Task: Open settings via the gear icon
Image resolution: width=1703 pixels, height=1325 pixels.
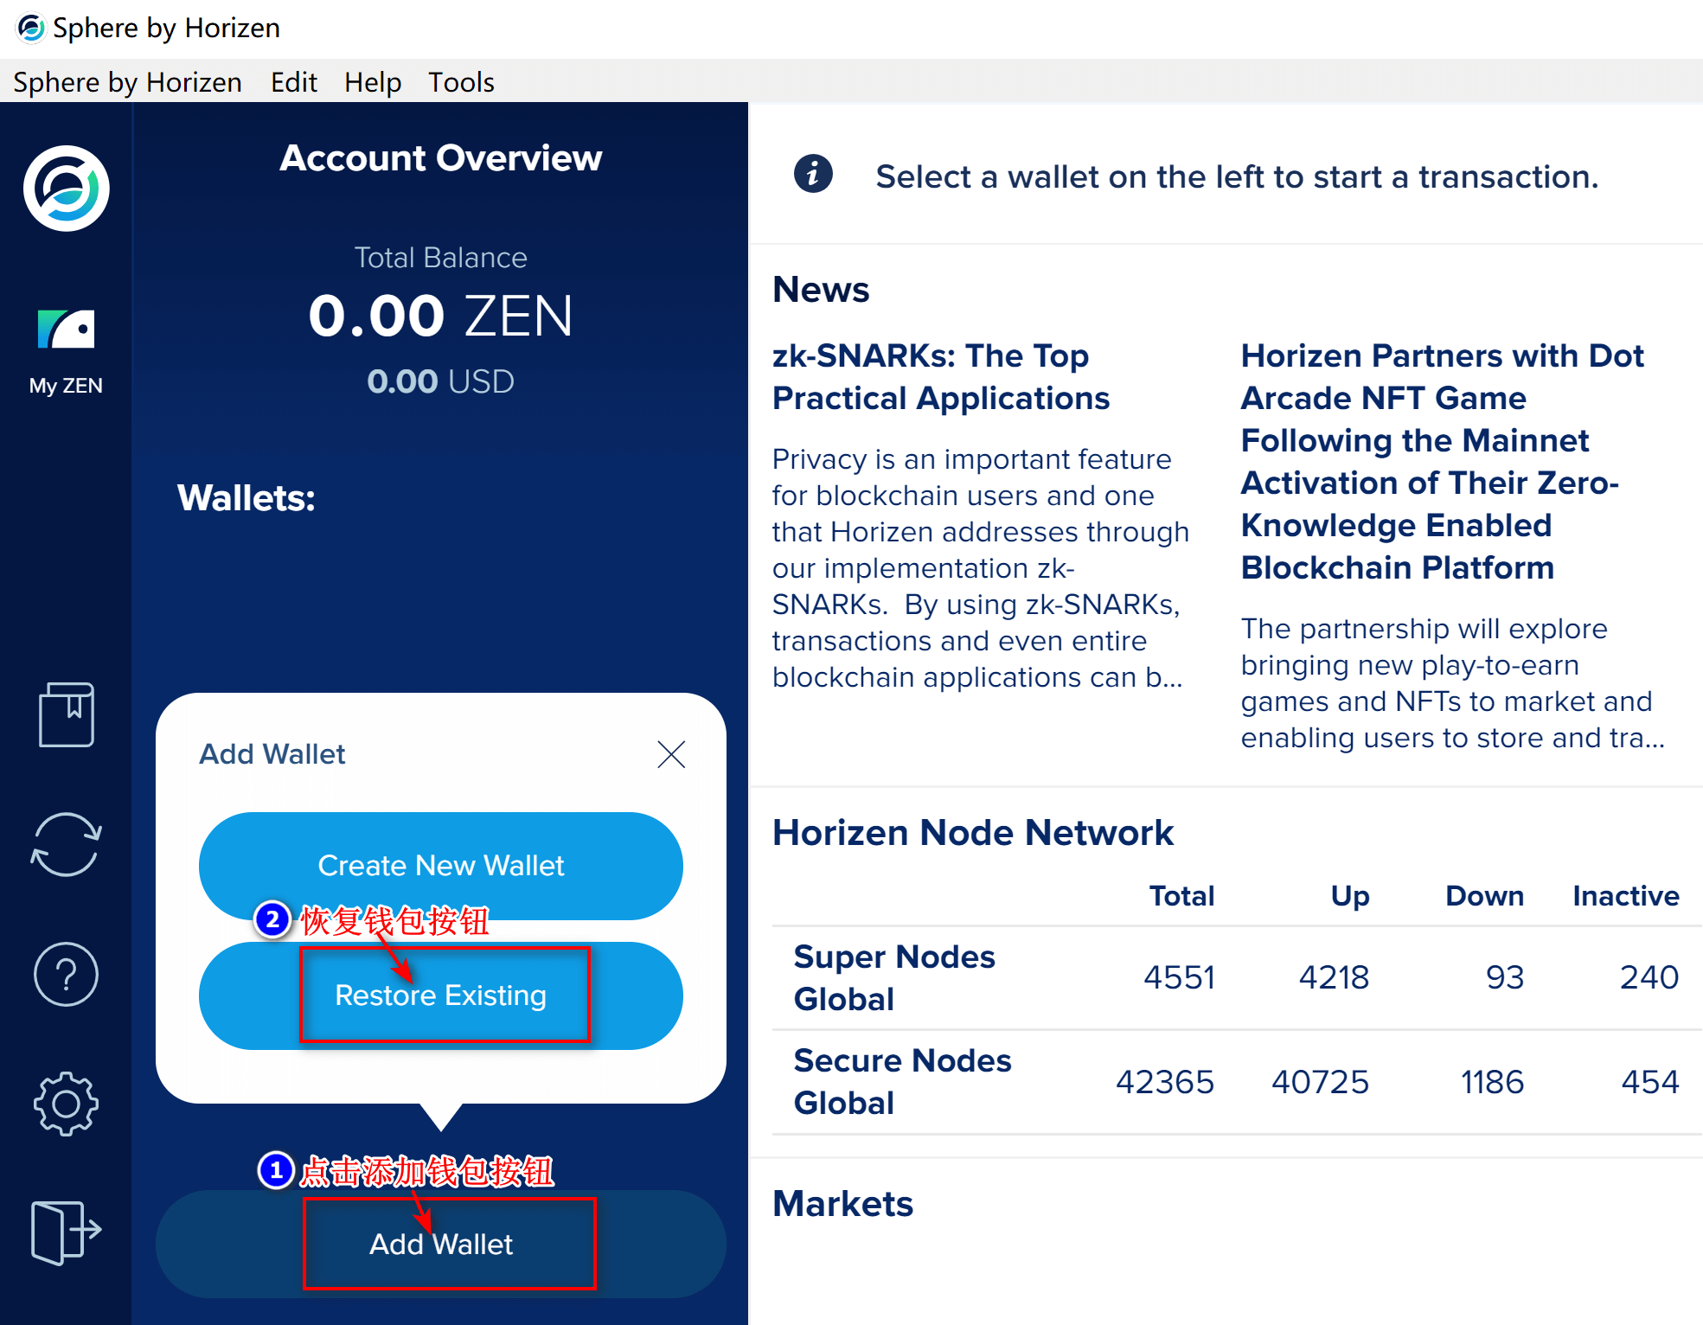Action: click(x=67, y=1104)
